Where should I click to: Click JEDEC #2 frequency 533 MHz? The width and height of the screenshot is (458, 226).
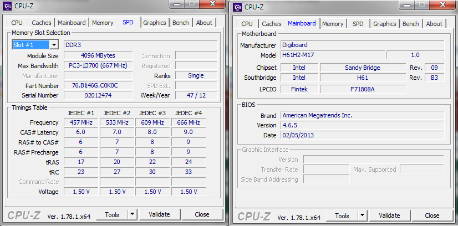[117, 122]
